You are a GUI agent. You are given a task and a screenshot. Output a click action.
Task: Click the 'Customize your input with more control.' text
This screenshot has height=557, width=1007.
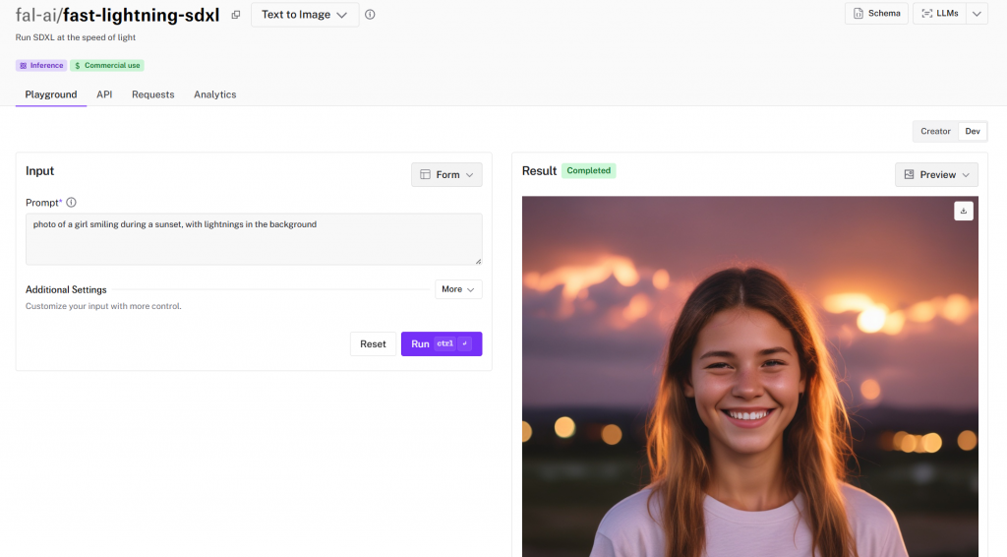(103, 306)
